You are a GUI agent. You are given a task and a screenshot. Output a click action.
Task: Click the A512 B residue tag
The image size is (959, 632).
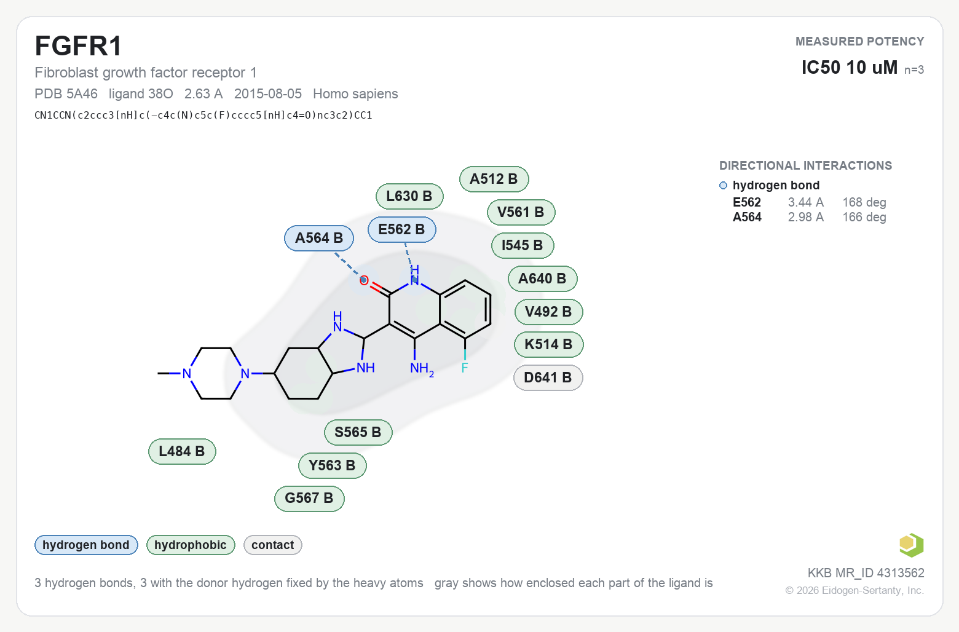click(x=494, y=179)
